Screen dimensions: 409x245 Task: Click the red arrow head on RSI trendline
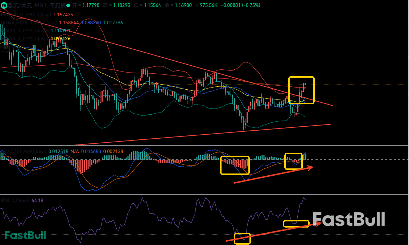pos(319,223)
